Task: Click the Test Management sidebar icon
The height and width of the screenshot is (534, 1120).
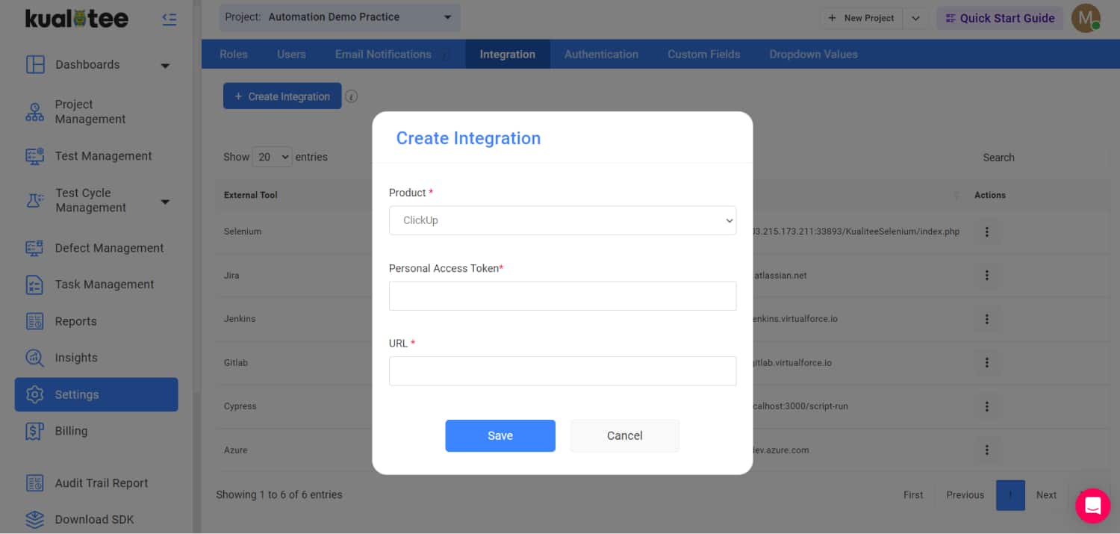Action: point(35,156)
